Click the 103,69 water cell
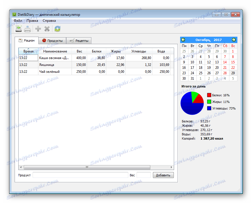The width and height of the screenshot is (252, 203). (161, 65)
